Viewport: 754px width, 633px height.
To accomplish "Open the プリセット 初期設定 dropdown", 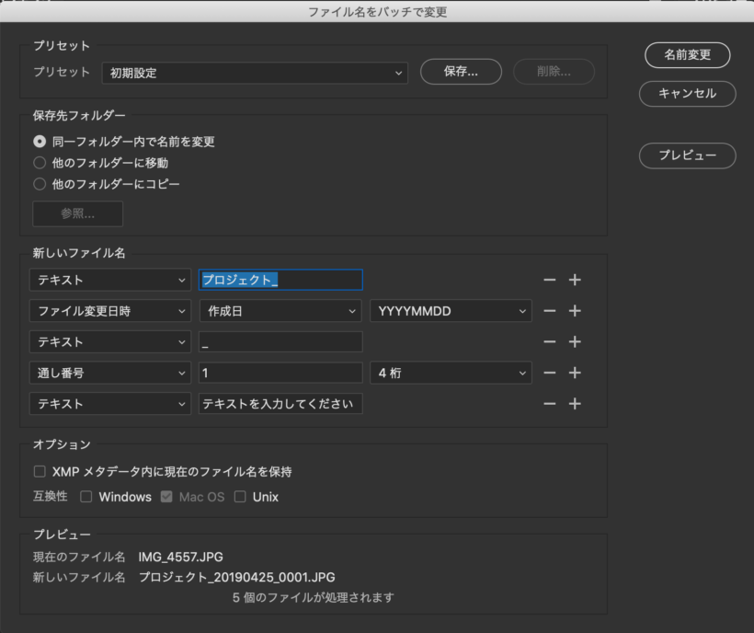I will click(255, 73).
